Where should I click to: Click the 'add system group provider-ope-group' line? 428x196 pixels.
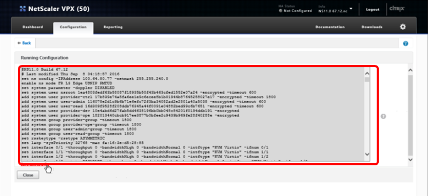82,124
